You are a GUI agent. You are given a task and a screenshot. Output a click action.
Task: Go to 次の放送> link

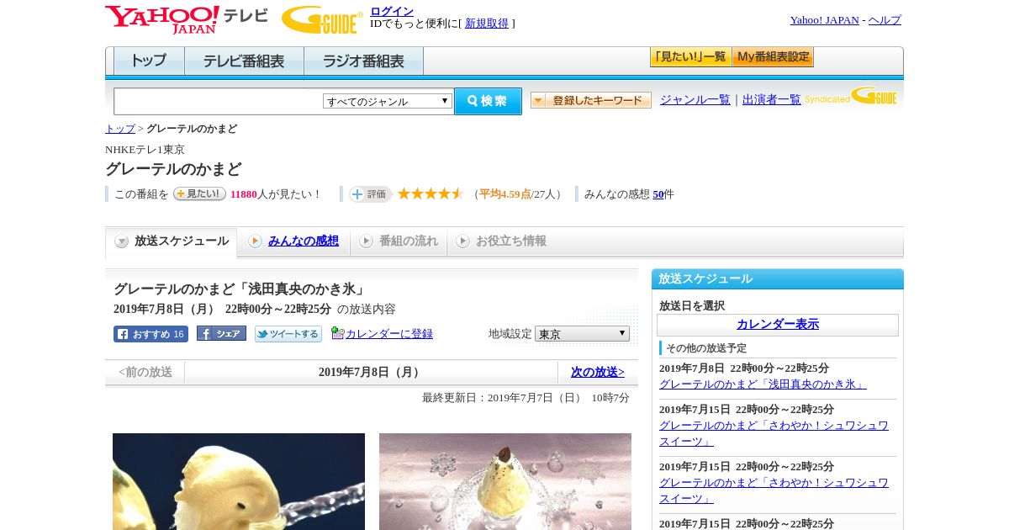(x=598, y=372)
